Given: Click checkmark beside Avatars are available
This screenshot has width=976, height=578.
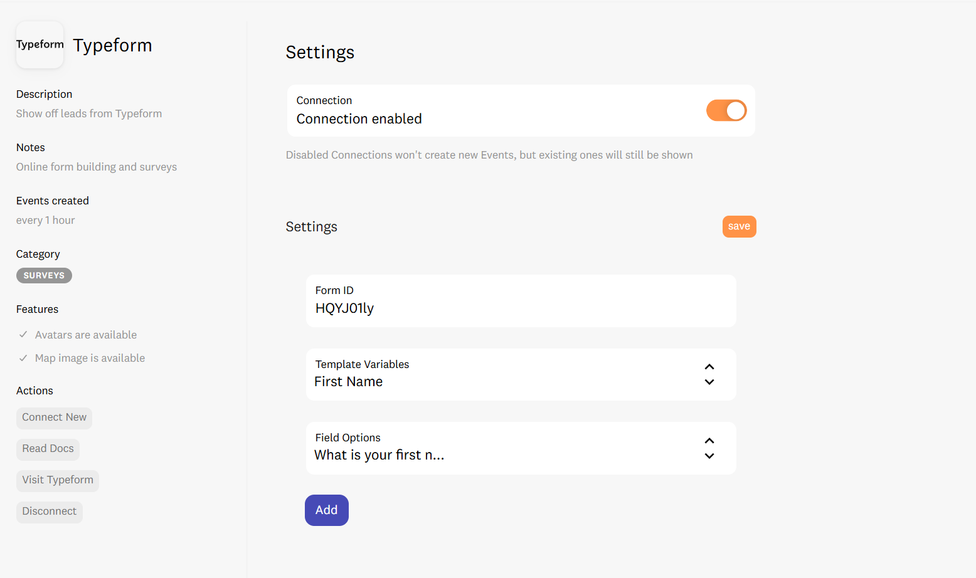Looking at the screenshot, I should click(x=23, y=335).
